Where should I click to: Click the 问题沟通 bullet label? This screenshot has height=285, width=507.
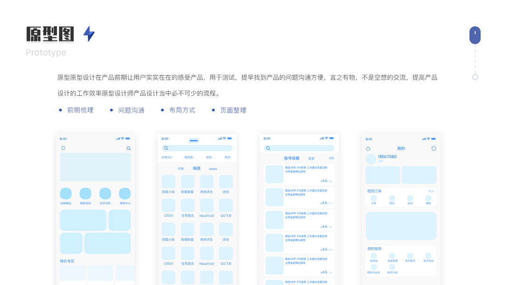pyautogui.click(x=131, y=110)
